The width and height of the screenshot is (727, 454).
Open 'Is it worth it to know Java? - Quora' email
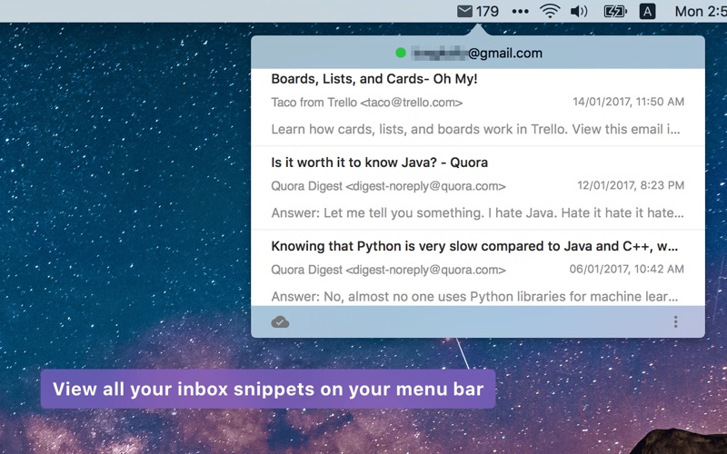[379, 163]
